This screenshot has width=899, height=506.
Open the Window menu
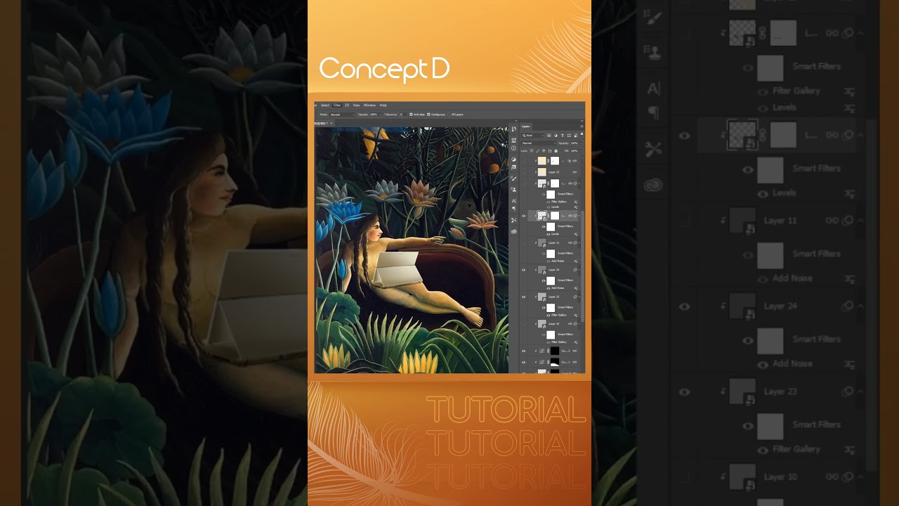click(369, 105)
